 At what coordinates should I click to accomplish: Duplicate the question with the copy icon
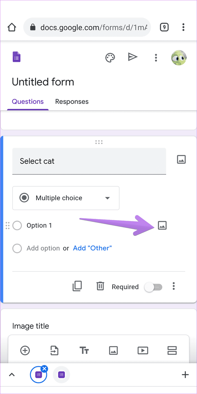(77, 286)
